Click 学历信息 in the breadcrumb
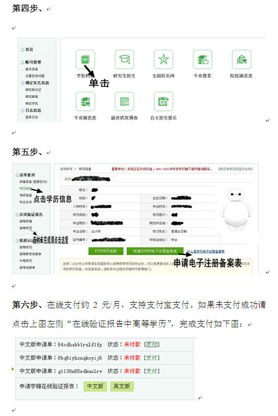 (x=84, y=169)
